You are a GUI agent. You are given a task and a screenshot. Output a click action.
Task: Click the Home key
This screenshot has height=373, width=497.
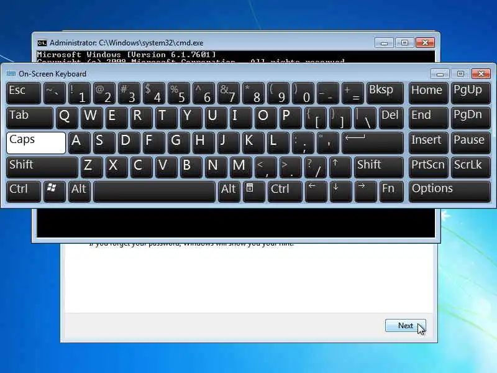pos(428,93)
